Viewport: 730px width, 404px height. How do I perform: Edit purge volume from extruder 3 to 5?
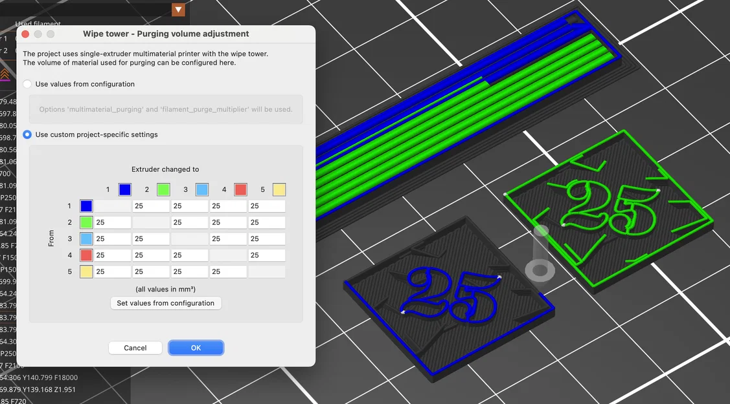click(267, 239)
